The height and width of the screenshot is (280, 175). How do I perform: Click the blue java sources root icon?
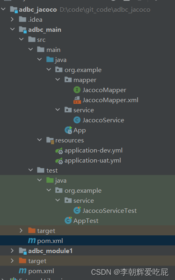[50, 60]
